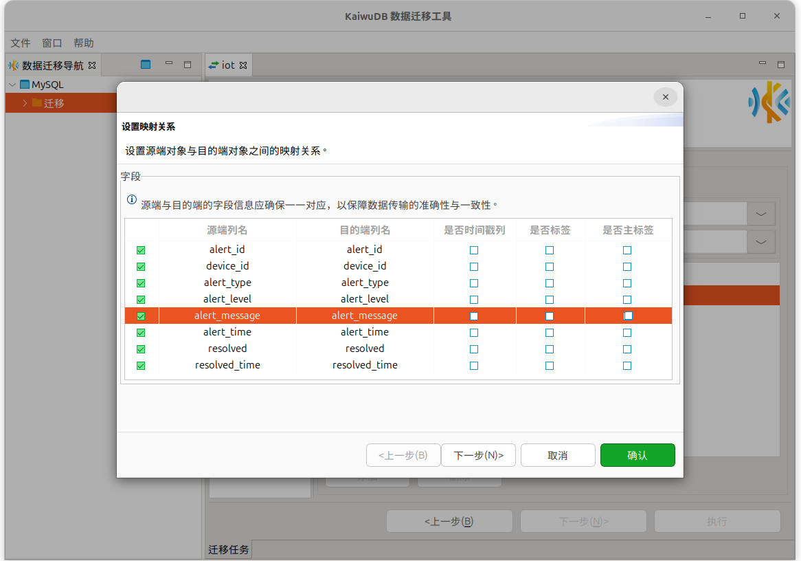Open the 文件 menu
This screenshot has height=561, width=801.
pos(21,43)
